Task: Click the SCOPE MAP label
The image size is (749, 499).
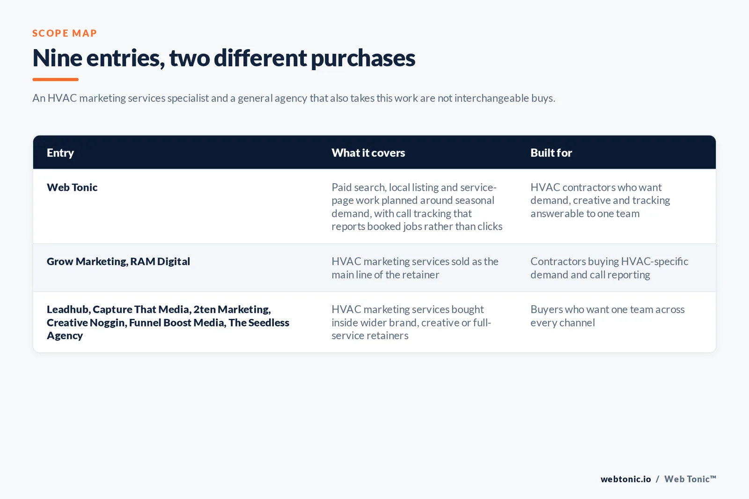Action: tap(65, 33)
